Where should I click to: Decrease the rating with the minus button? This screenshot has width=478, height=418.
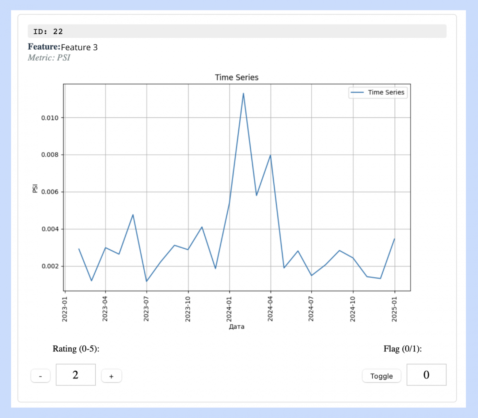40,376
